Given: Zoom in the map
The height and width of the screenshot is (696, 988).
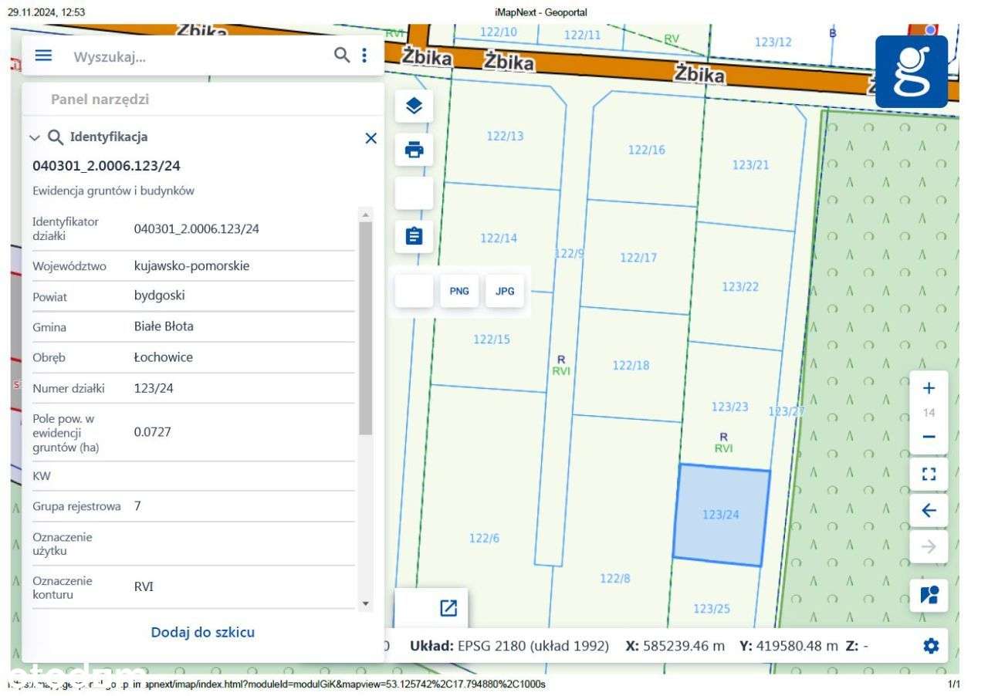Looking at the screenshot, I should [x=929, y=388].
